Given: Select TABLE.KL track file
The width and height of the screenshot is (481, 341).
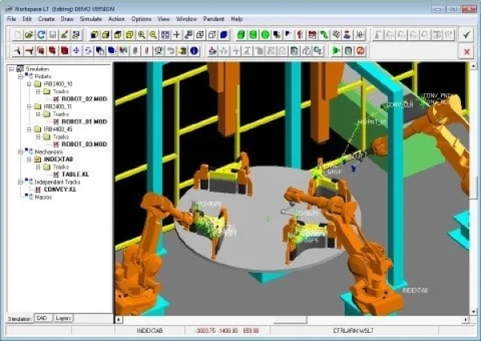Looking at the screenshot, I should coord(75,174).
